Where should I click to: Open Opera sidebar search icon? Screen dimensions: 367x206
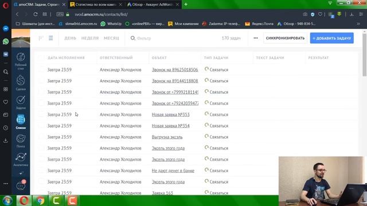6,72
